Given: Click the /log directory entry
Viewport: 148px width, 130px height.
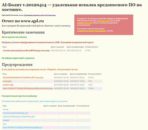Looking at the screenshot, I should point(4,124).
